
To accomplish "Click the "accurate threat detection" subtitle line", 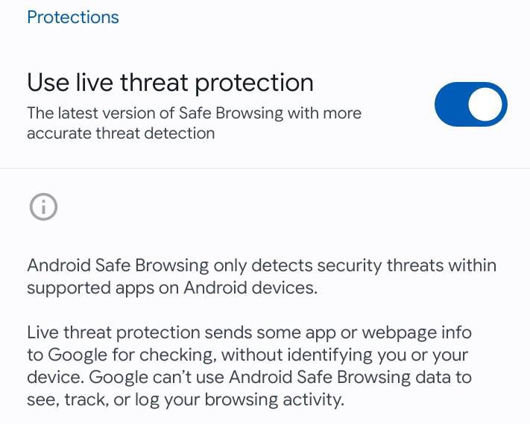I will coord(121,133).
